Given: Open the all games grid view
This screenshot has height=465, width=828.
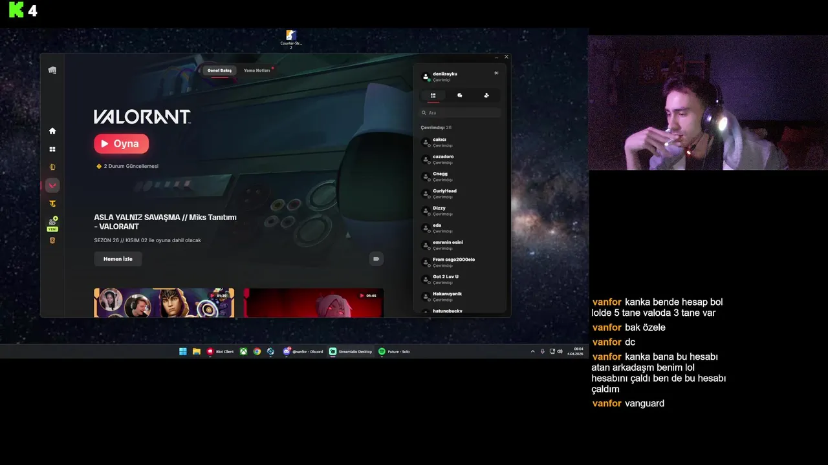Looking at the screenshot, I should point(52,149).
